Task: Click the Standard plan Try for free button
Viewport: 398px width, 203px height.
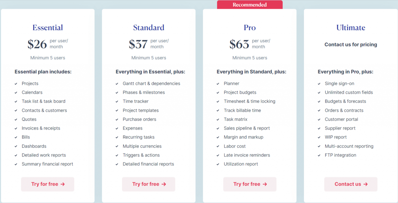Action: 148,184
